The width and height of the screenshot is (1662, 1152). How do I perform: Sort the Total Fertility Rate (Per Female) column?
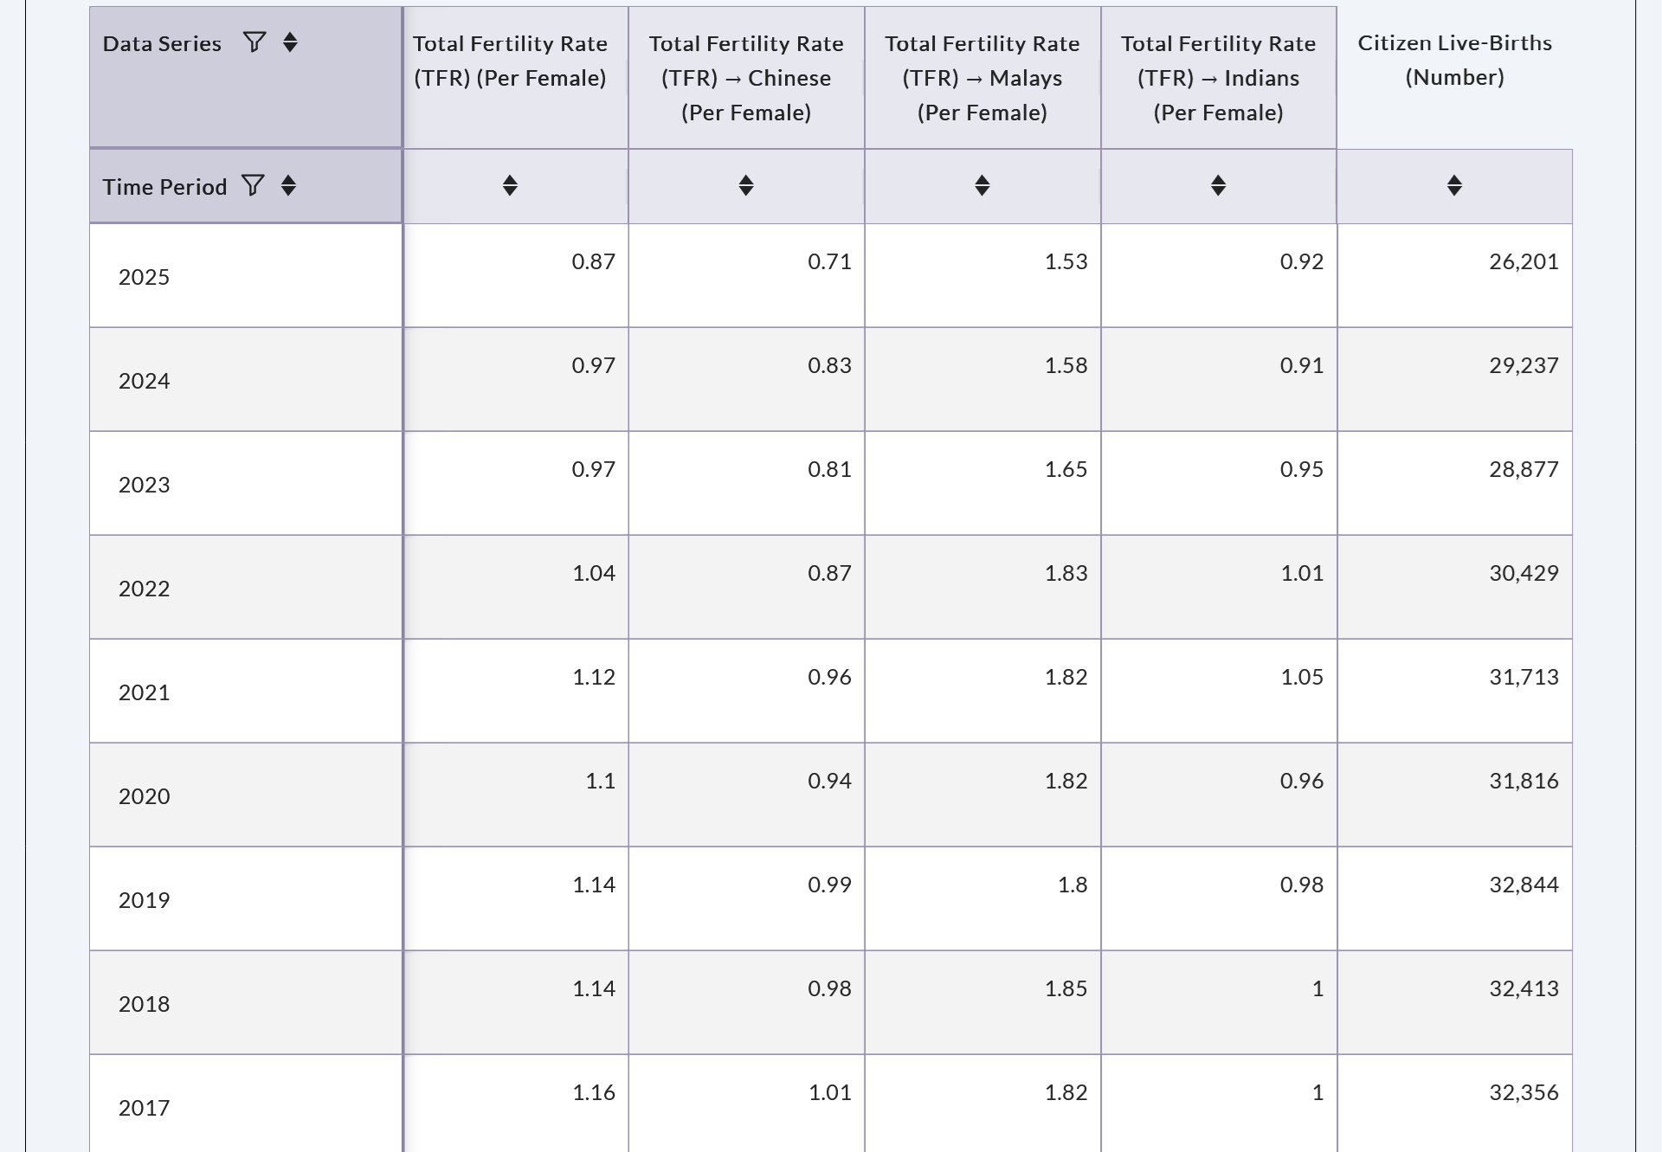510,185
